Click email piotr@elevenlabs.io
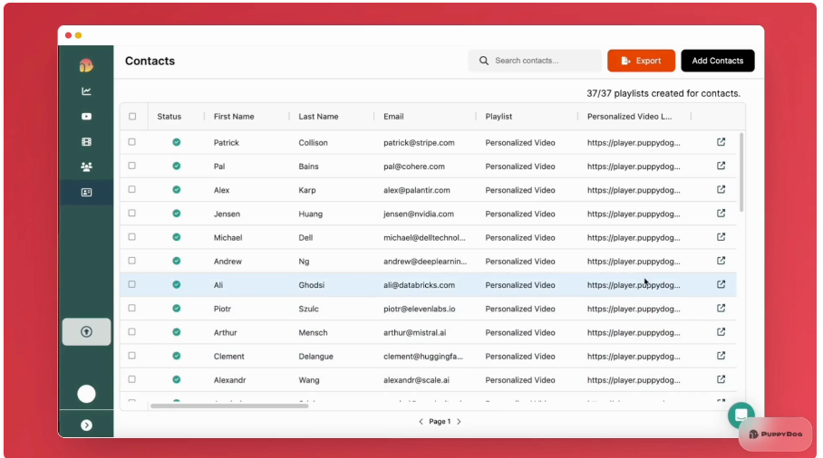 [x=419, y=309]
